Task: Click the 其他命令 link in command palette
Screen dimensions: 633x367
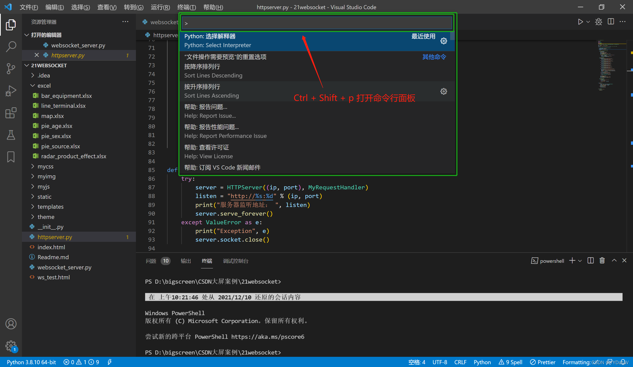Action: (434, 57)
